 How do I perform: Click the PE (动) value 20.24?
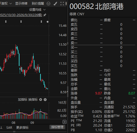point(97,125)
